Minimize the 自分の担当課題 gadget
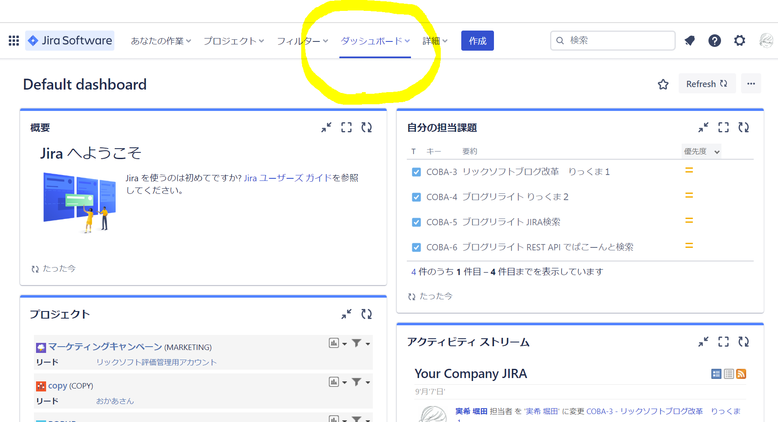This screenshot has height=422, width=778. pyautogui.click(x=703, y=127)
